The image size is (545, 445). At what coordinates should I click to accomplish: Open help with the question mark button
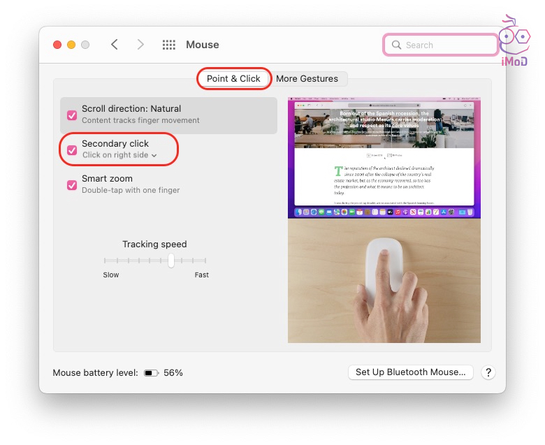pyautogui.click(x=488, y=372)
